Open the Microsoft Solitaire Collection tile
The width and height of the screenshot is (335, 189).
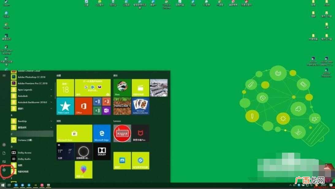[x=141, y=106]
